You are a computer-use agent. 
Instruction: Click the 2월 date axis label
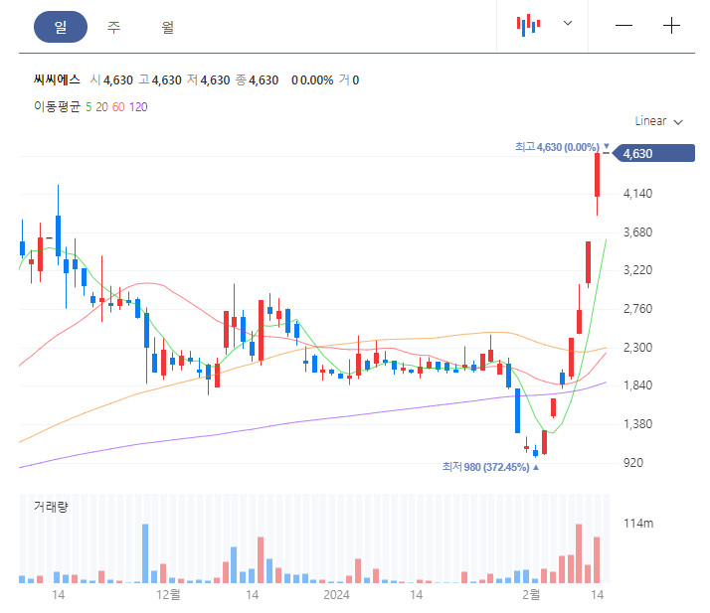pos(531,594)
